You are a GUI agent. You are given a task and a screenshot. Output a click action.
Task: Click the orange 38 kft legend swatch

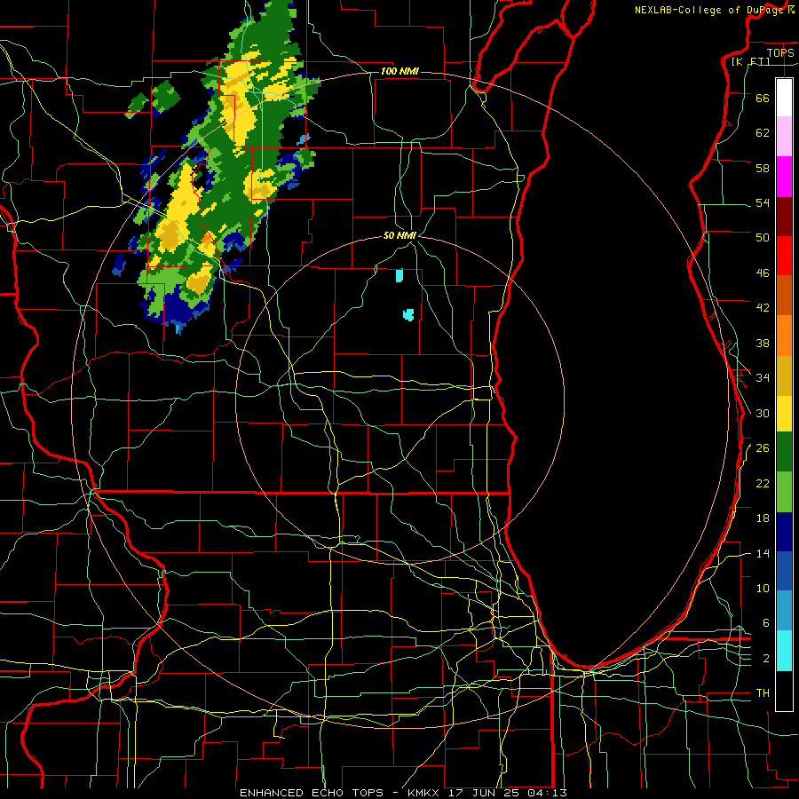[x=784, y=336]
